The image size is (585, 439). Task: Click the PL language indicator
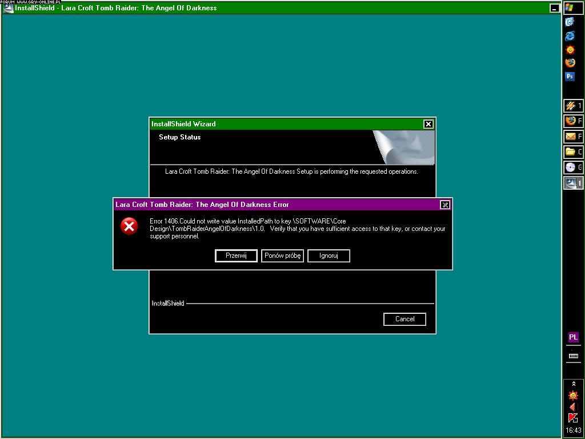tap(573, 337)
